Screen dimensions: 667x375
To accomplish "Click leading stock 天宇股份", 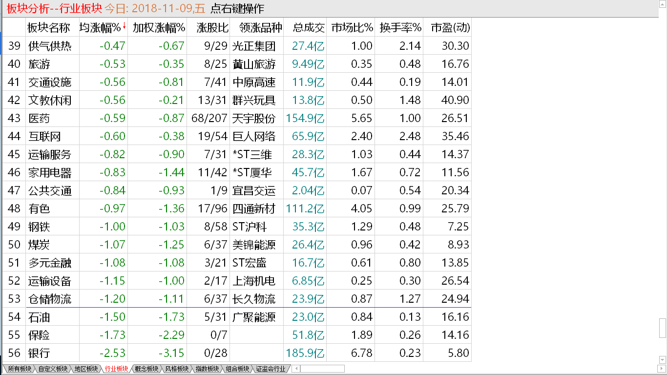I will point(254,118).
